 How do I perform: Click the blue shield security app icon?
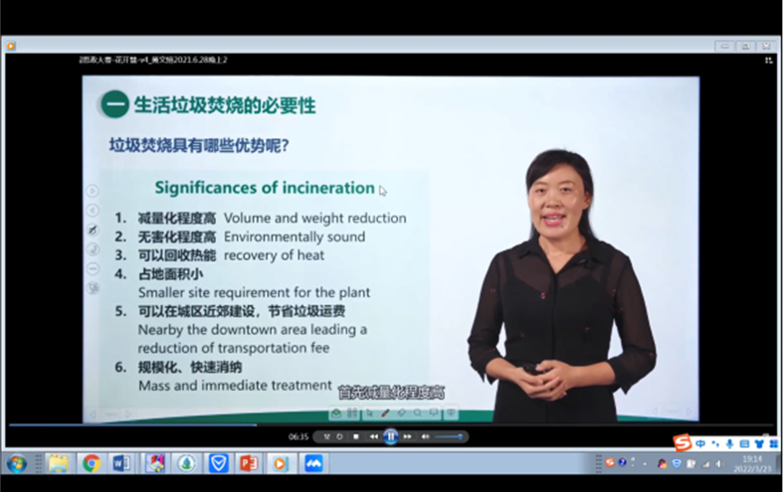point(218,463)
